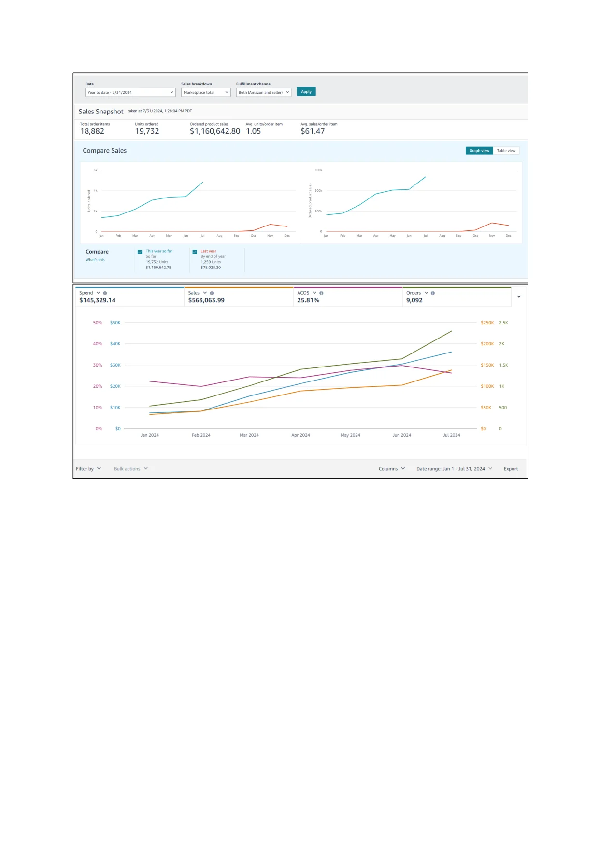Uncheck the This year so far checkbox
The image size is (599, 847).
click(x=140, y=252)
